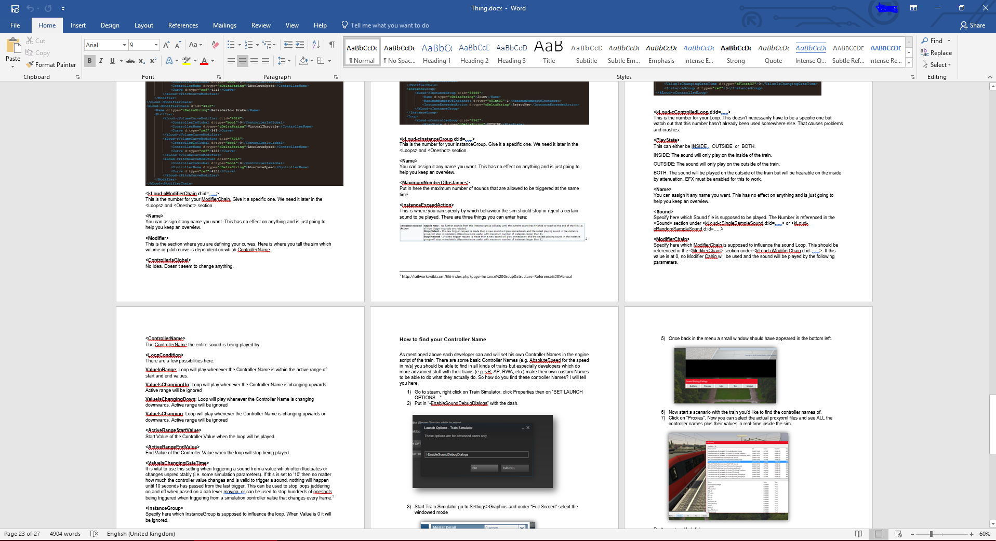996x541 pixels.
Task: Toggle Bold formatting off
Action: click(x=89, y=61)
